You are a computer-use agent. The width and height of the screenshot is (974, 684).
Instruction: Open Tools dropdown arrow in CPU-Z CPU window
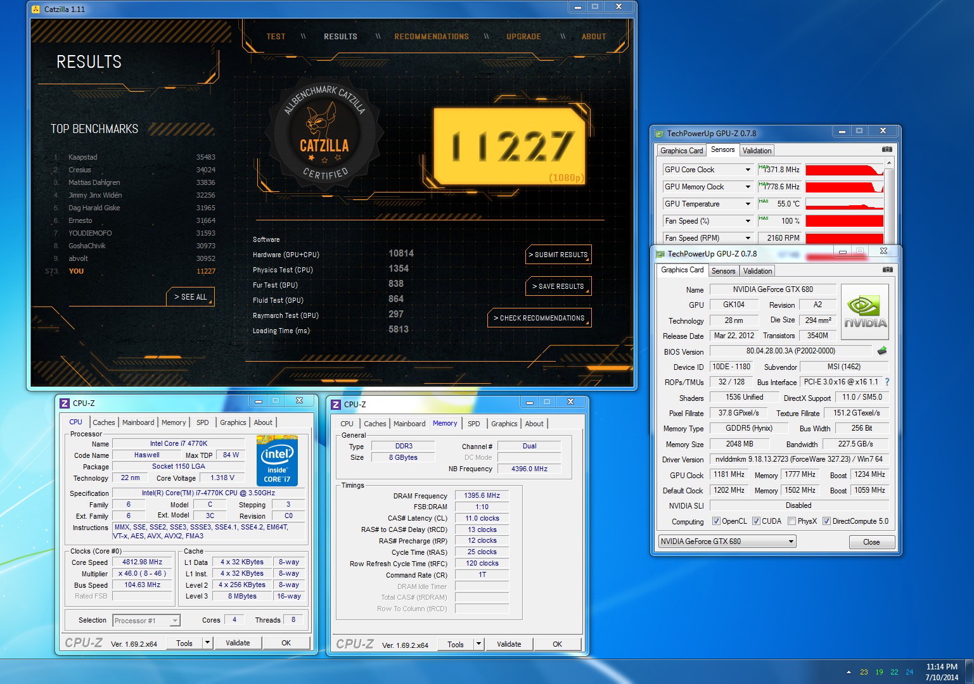click(x=207, y=643)
